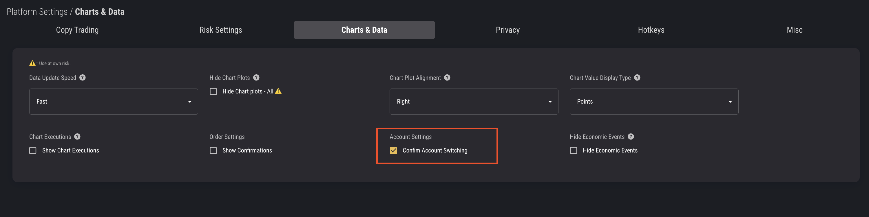This screenshot has width=869, height=217.
Task: Toggle the Show Chart Executions checkbox
Action: coord(33,151)
